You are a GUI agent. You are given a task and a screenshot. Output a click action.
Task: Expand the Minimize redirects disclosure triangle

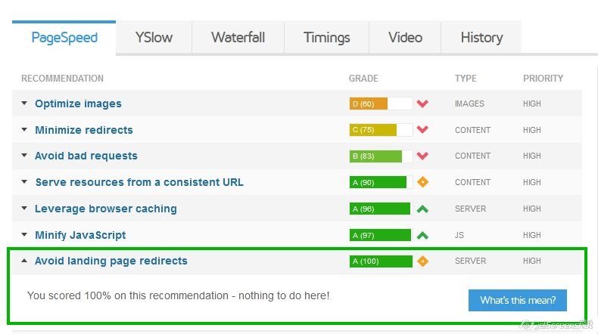tap(24, 129)
